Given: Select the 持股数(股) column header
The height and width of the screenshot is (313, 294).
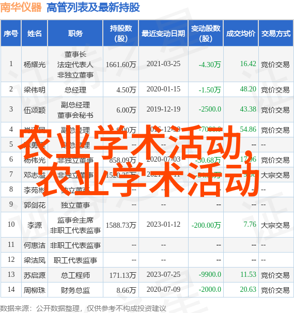Looking at the screenshot, I should pos(121,33).
